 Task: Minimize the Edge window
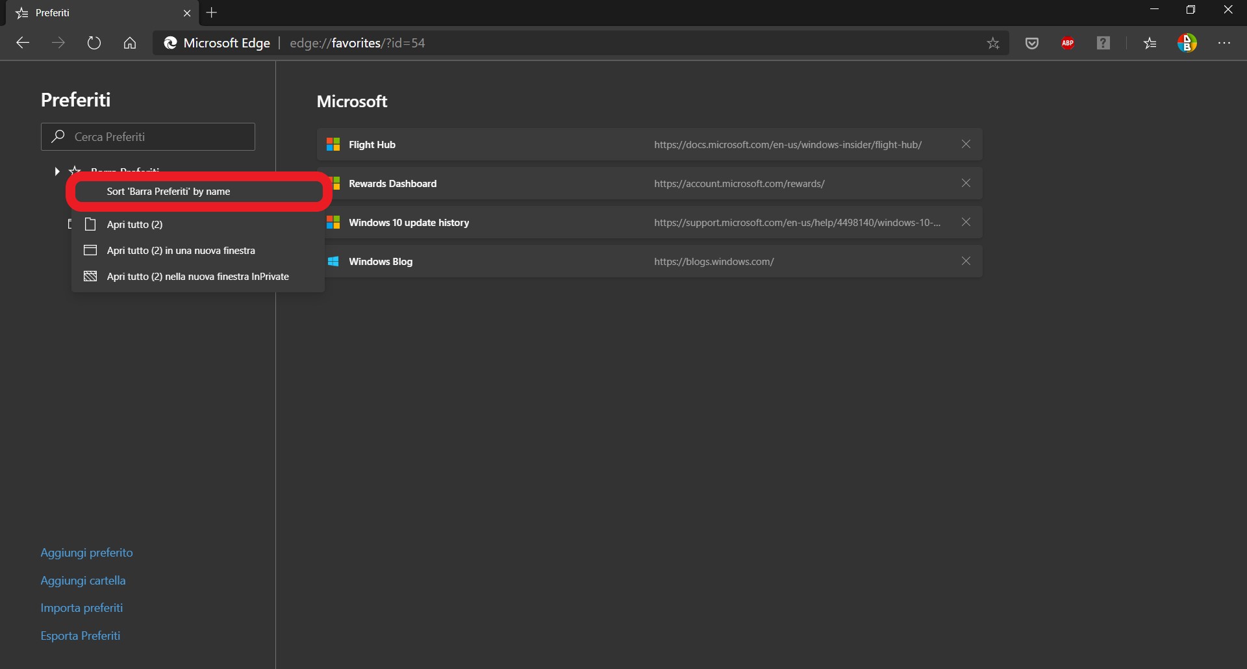click(x=1154, y=10)
